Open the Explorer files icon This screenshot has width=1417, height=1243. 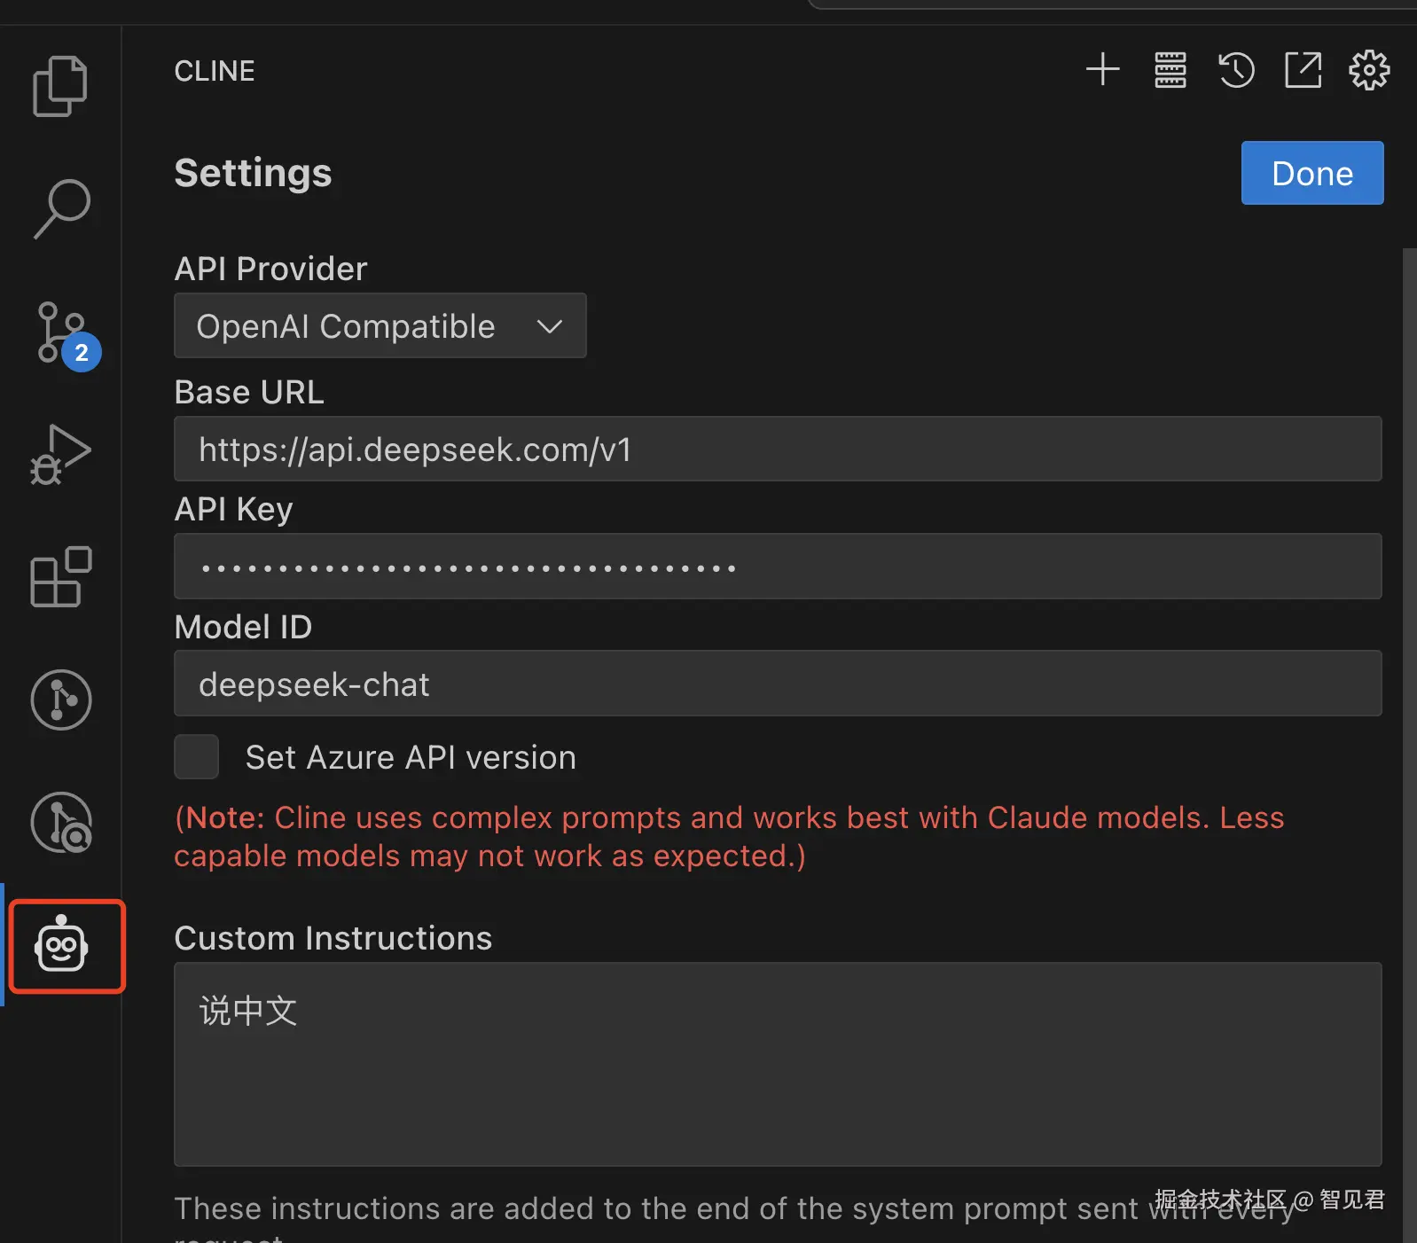(60, 86)
